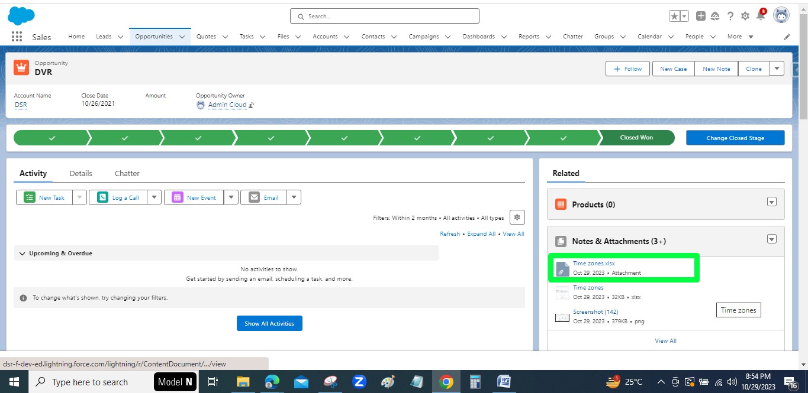Open the Favorites star icon
808x393 pixels.
(x=674, y=17)
